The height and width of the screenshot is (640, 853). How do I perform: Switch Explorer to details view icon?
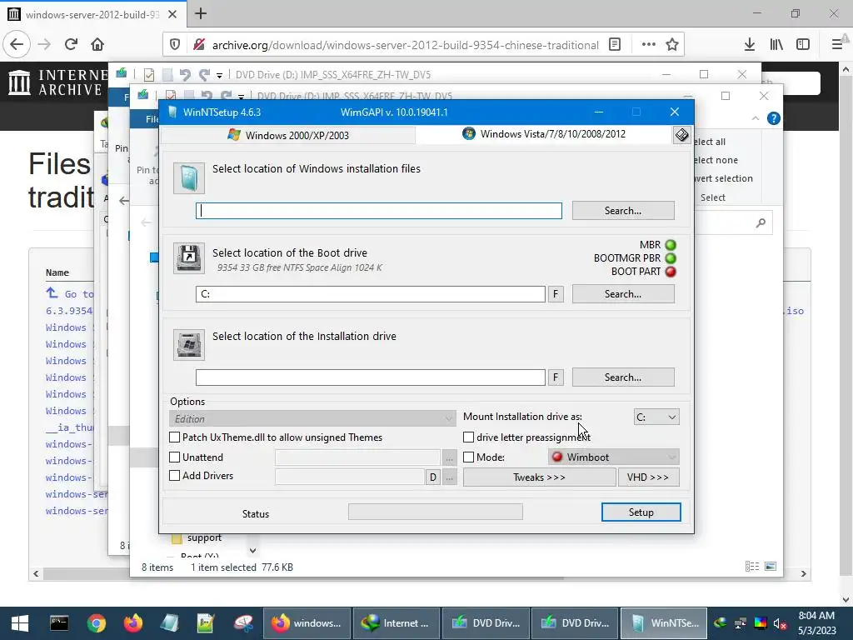coord(752,567)
